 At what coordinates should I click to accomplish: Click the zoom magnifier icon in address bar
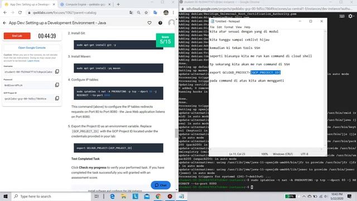tap(139, 12)
